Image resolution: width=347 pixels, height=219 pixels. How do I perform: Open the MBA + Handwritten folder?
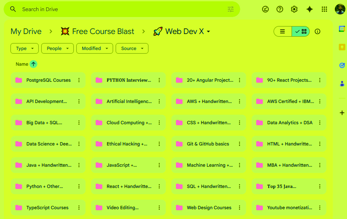(289, 165)
